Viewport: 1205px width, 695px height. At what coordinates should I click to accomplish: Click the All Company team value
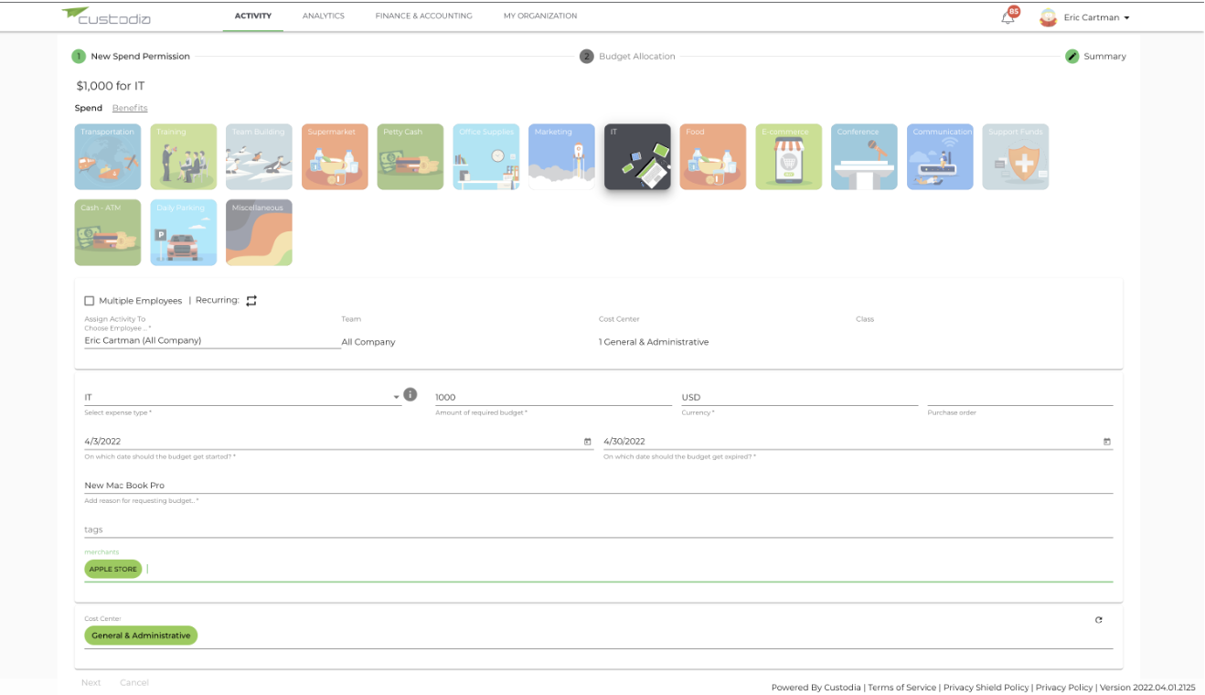click(368, 342)
